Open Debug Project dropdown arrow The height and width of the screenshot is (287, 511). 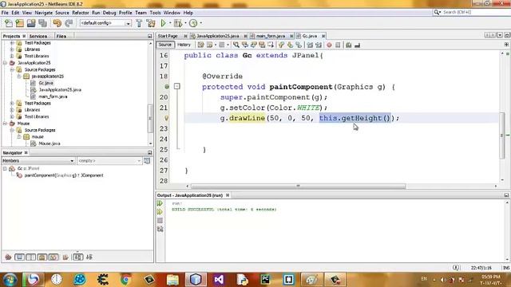coord(185,23)
